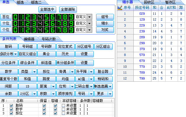186x117 pixels.
Task: Toggle digit 4 in the 百位 row
Action: point(40,17)
